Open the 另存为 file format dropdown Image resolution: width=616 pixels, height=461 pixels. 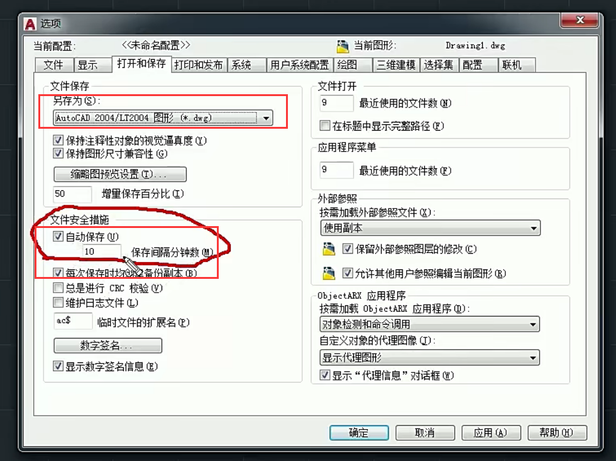pos(163,118)
